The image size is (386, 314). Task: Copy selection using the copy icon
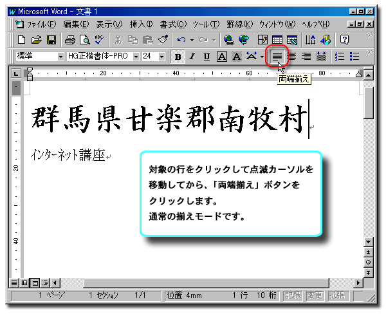point(133,40)
